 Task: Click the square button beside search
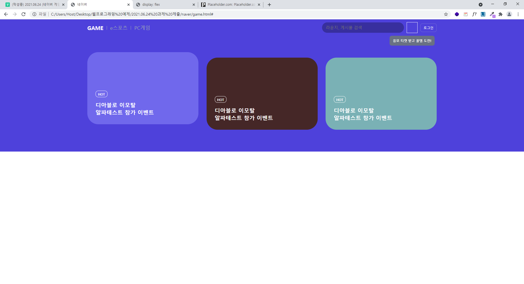412,28
